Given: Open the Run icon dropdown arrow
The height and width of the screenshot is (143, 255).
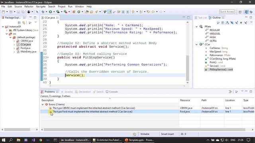Looking at the screenshot, I should tap(54, 12).
